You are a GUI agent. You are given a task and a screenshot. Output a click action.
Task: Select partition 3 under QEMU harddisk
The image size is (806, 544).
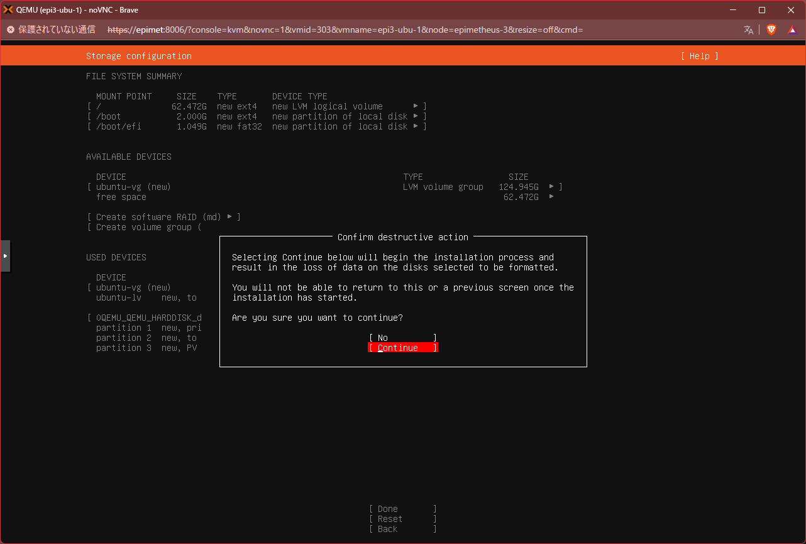click(x=146, y=348)
